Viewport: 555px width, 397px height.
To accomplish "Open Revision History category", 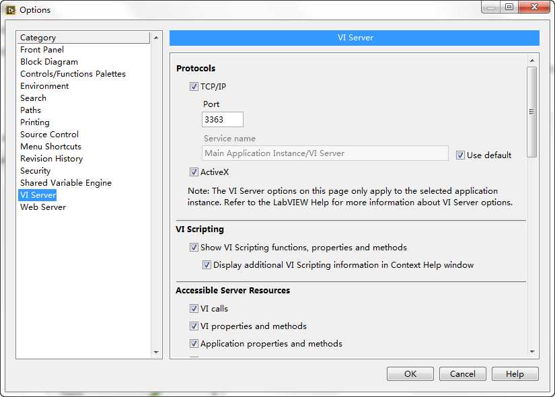I will (x=52, y=158).
